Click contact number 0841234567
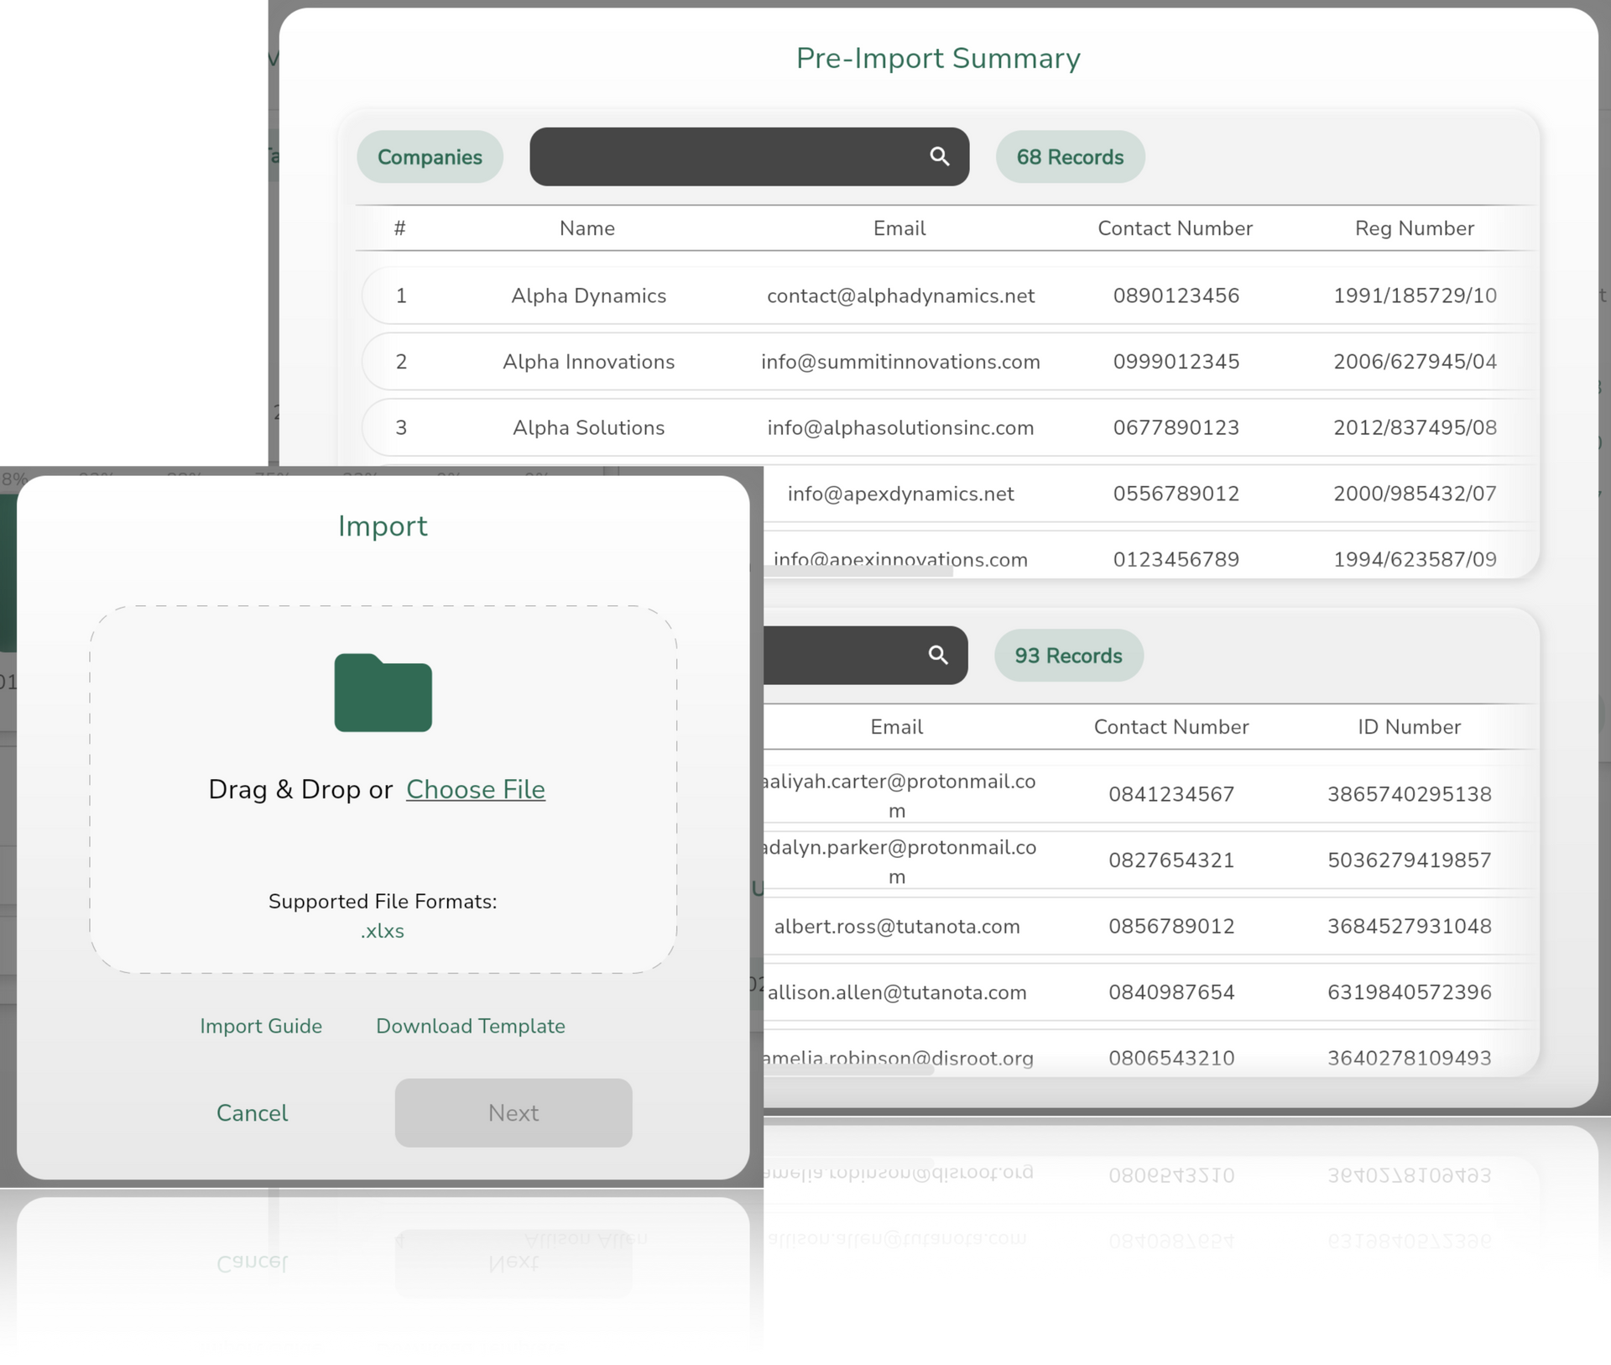The image size is (1611, 1365). tap(1171, 794)
